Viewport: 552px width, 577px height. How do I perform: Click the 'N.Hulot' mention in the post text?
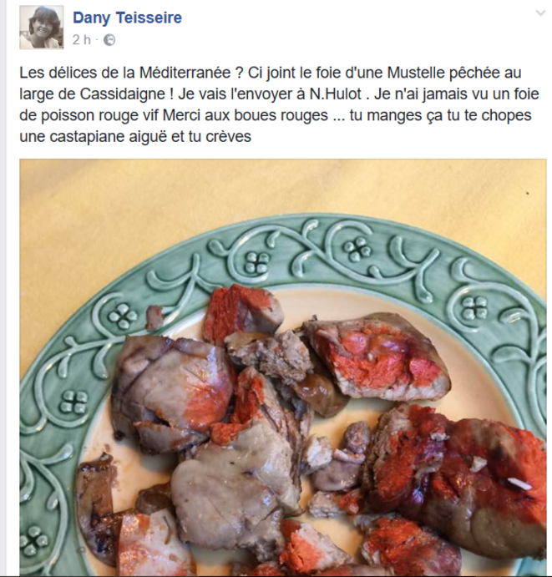(335, 94)
